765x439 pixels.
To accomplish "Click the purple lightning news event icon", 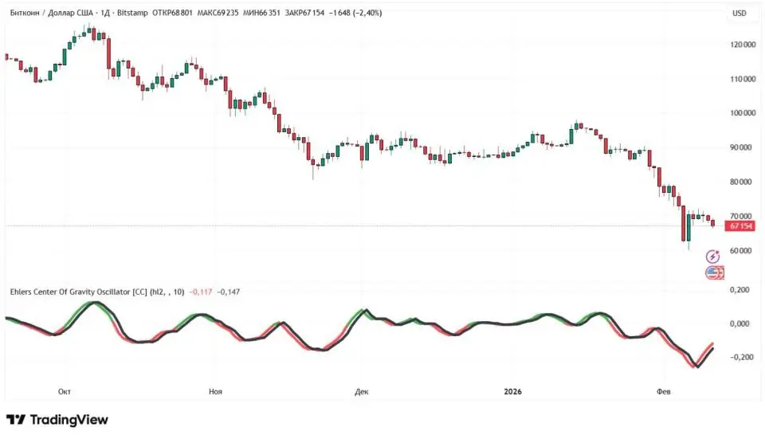I will [x=714, y=257].
